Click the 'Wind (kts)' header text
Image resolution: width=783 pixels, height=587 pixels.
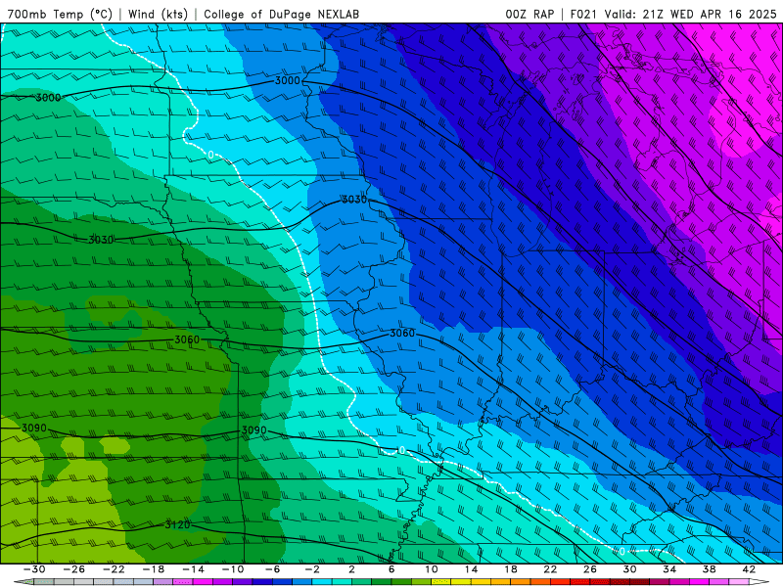pyautogui.click(x=158, y=14)
